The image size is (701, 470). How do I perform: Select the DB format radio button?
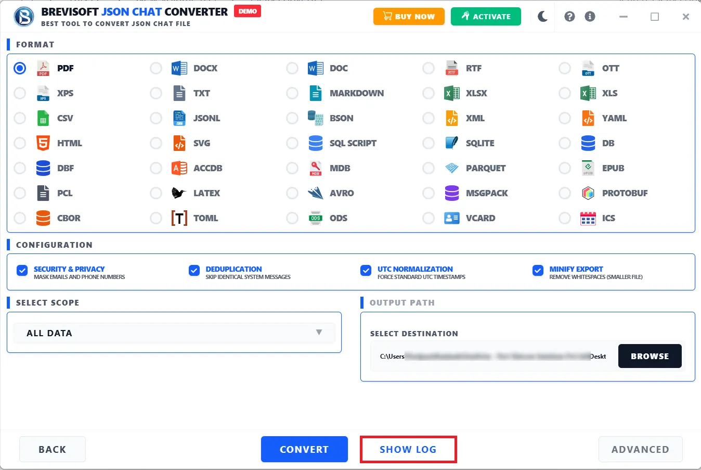coord(565,143)
